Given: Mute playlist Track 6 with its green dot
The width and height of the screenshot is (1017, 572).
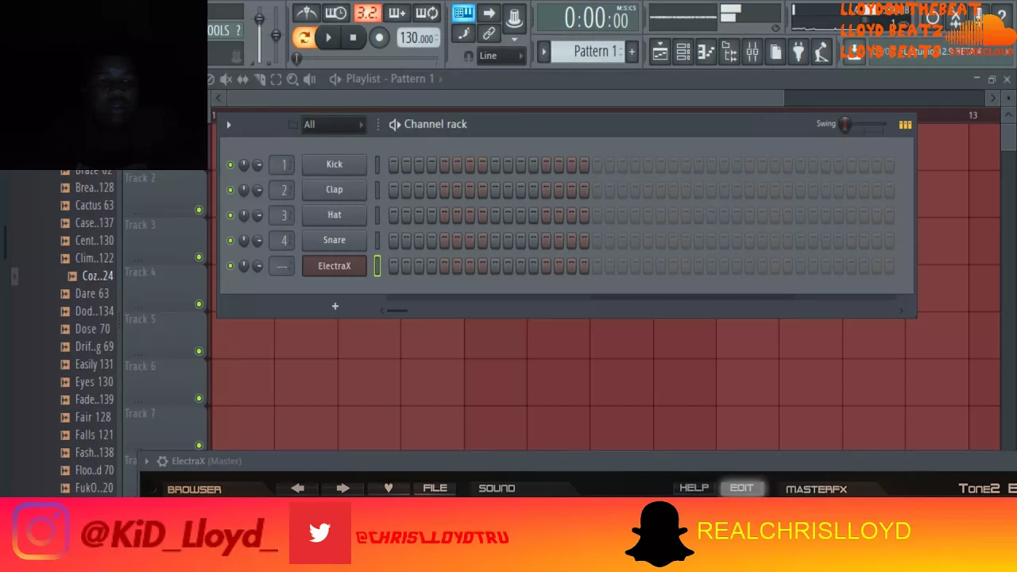Looking at the screenshot, I should 199,399.
